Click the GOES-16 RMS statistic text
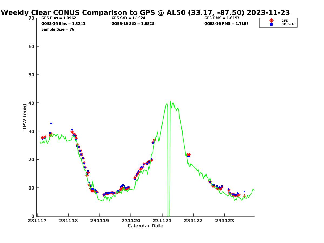 tap(226, 24)
